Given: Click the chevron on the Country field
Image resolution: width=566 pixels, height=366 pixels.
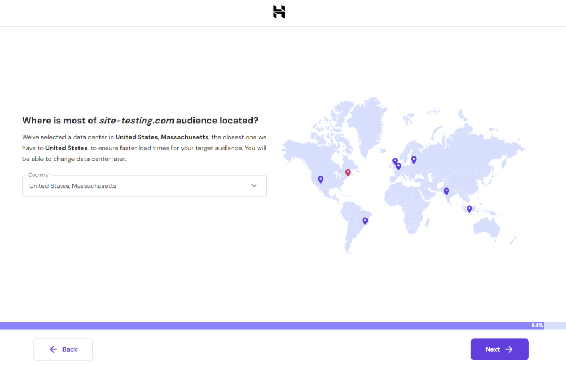Looking at the screenshot, I should 254,186.
